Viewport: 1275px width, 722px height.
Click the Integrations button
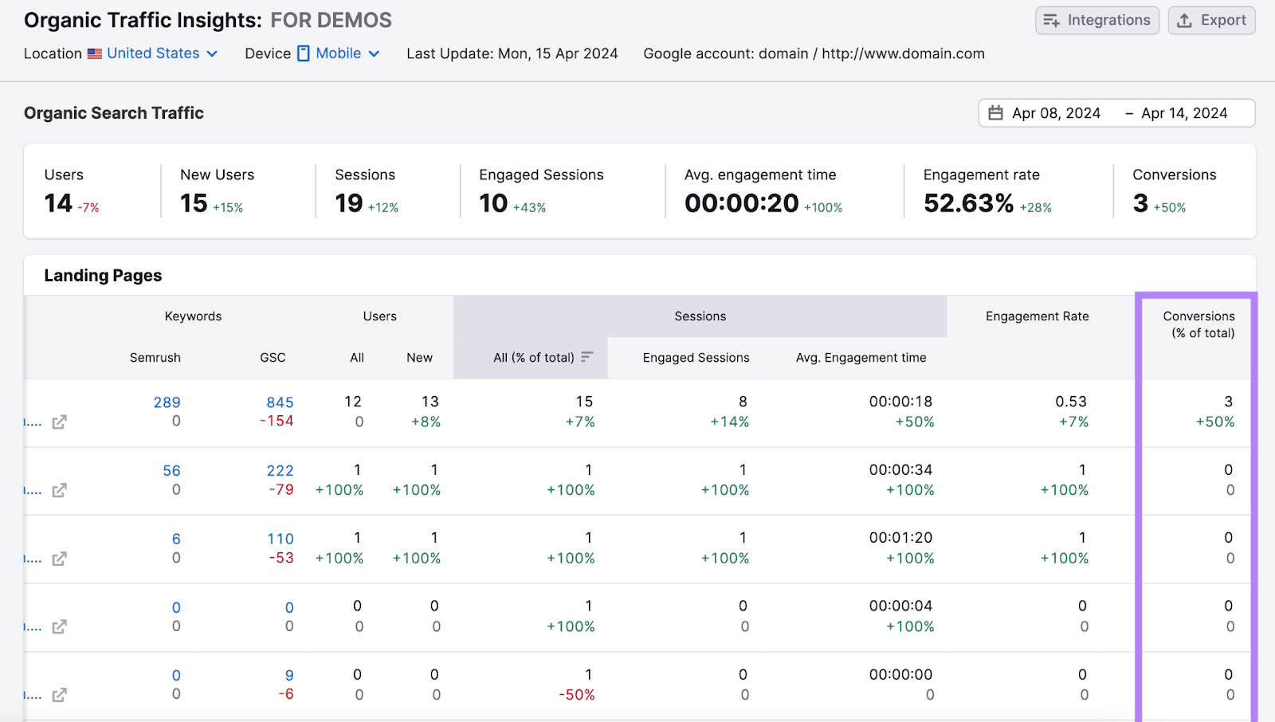point(1097,21)
